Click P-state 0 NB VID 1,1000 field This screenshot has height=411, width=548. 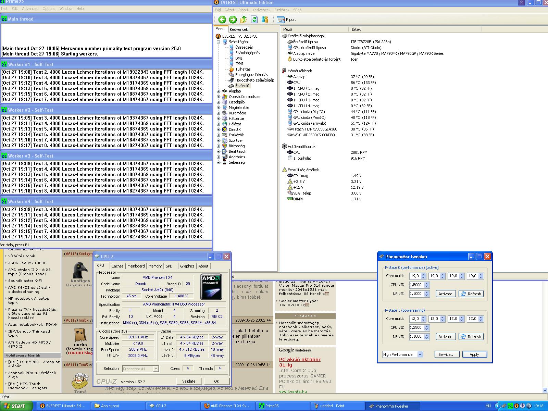pos(416,294)
